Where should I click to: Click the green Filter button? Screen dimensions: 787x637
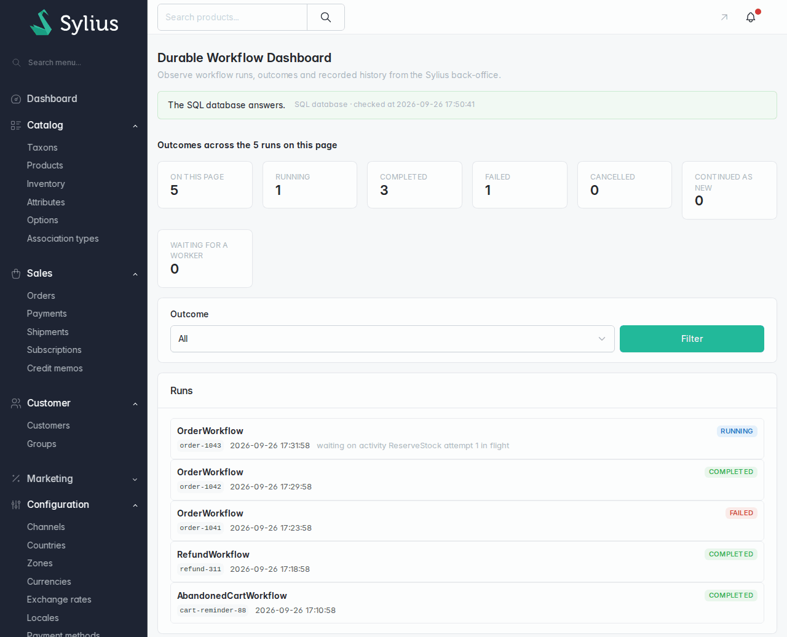692,339
